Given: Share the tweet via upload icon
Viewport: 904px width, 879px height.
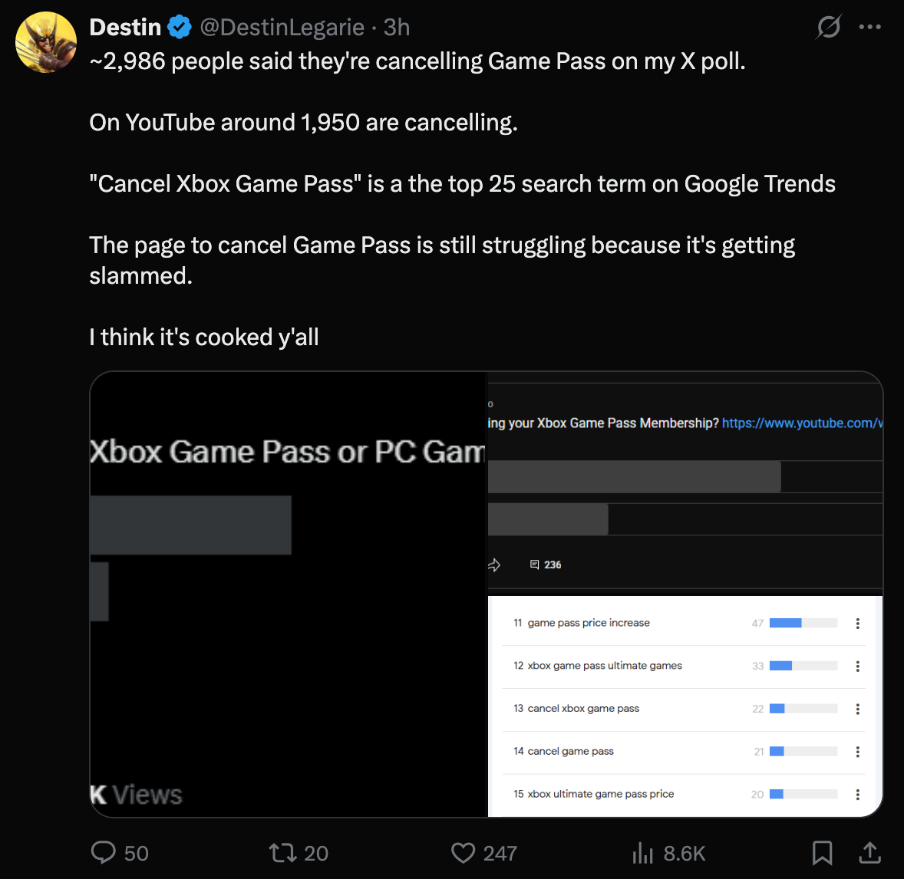Looking at the screenshot, I should coord(869,852).
